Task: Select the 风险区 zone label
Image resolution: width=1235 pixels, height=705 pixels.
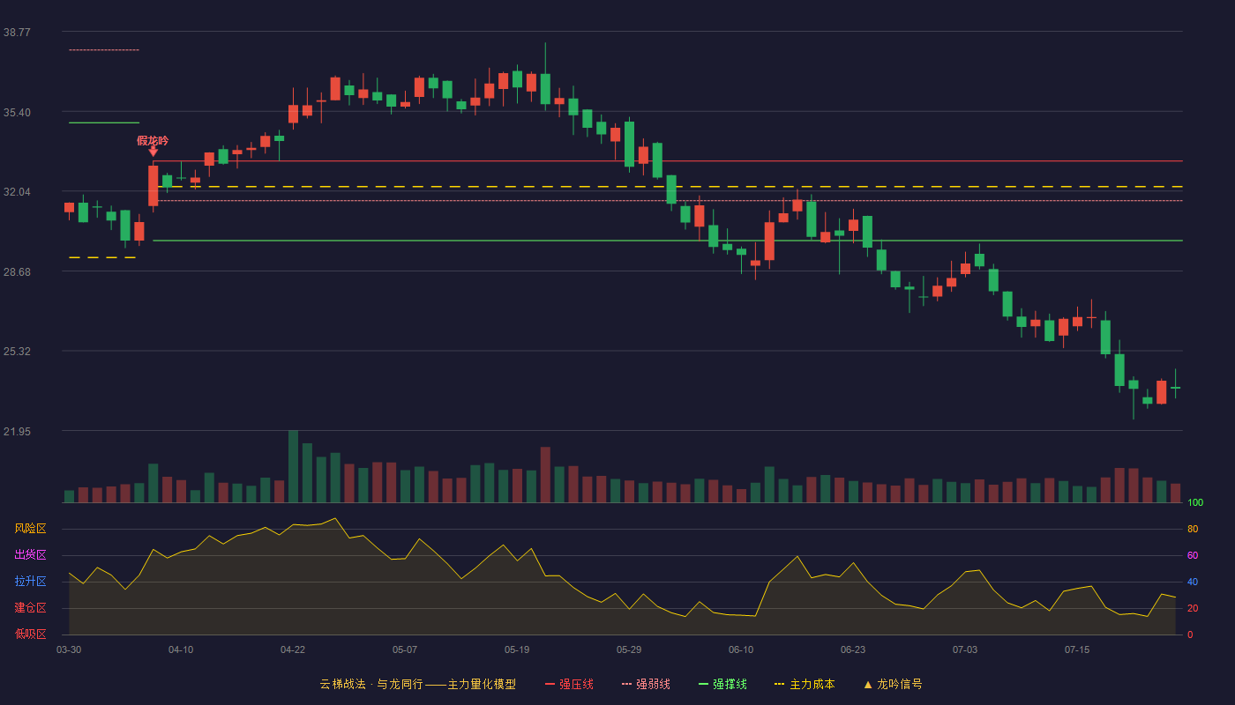Action: point(30,529)
